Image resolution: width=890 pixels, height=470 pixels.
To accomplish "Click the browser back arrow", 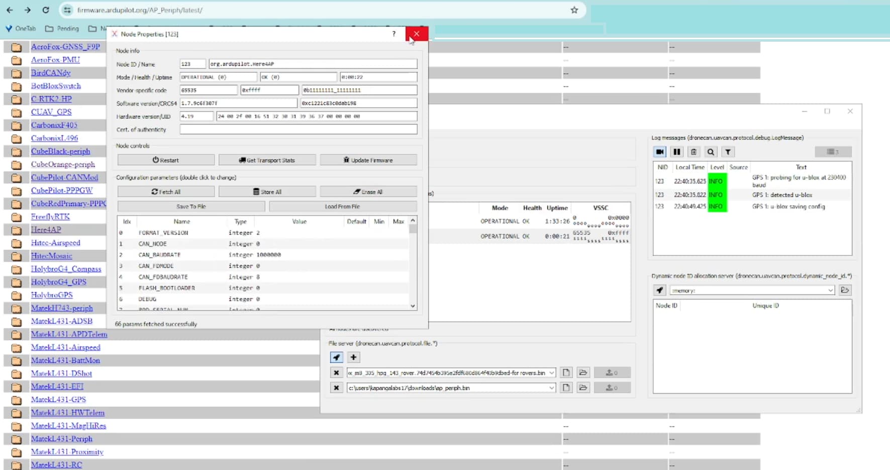I will pos(10,10).
